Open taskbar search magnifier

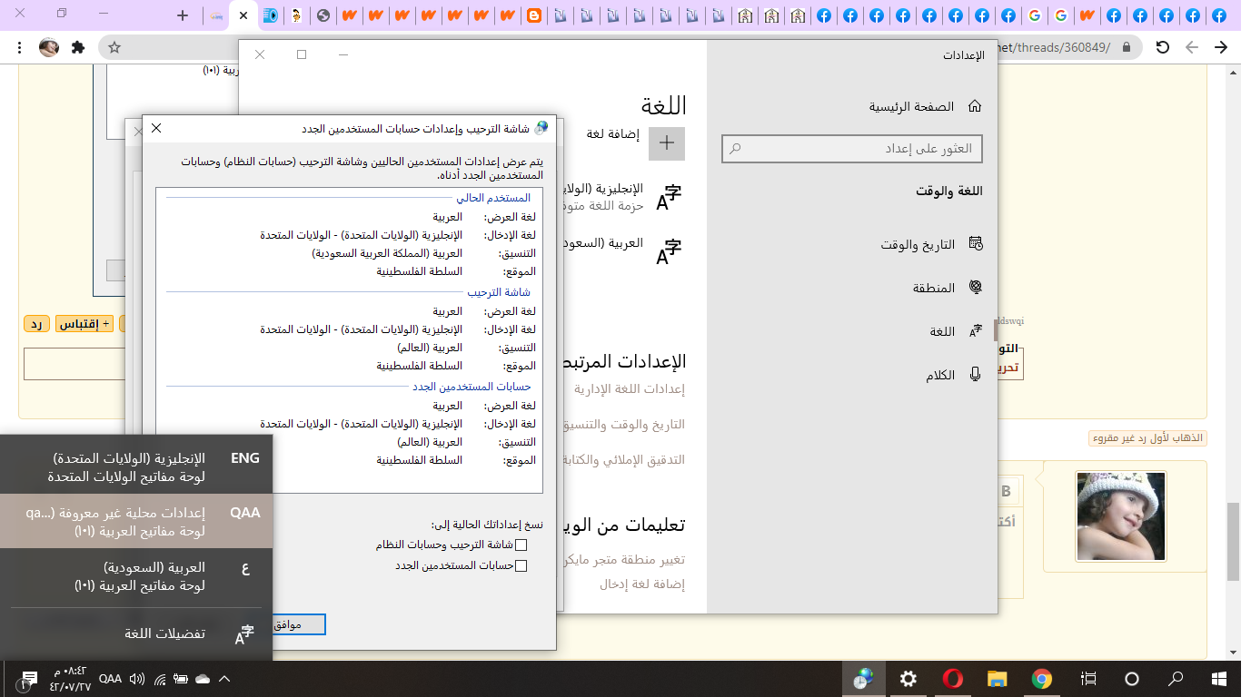click(x=1176, y=679)
